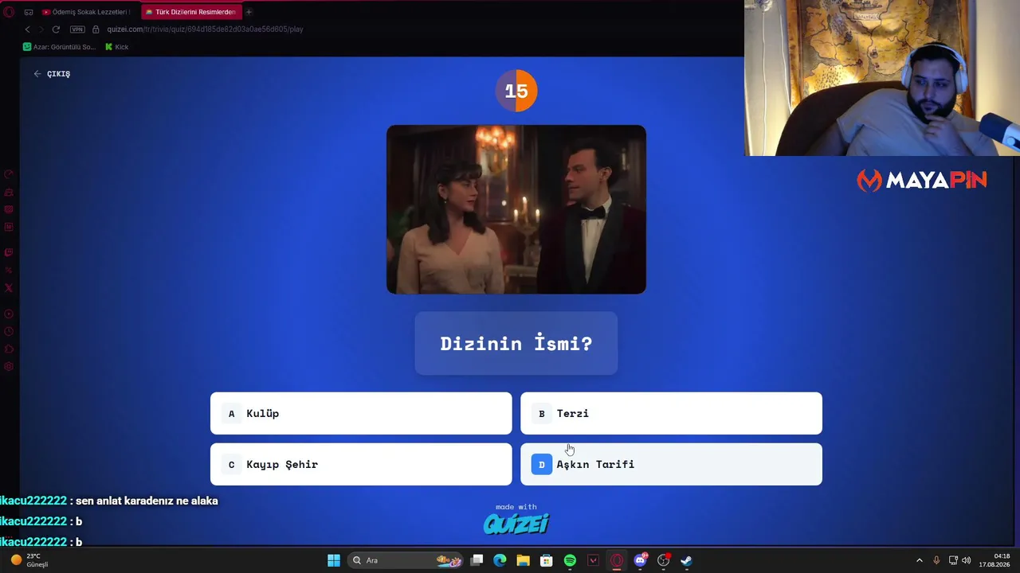Image resolution: width=1020 pixels, height=573 pixels.
Task: Open the Azar: Görüntülü So... bookmark
Action: point(59,47)
